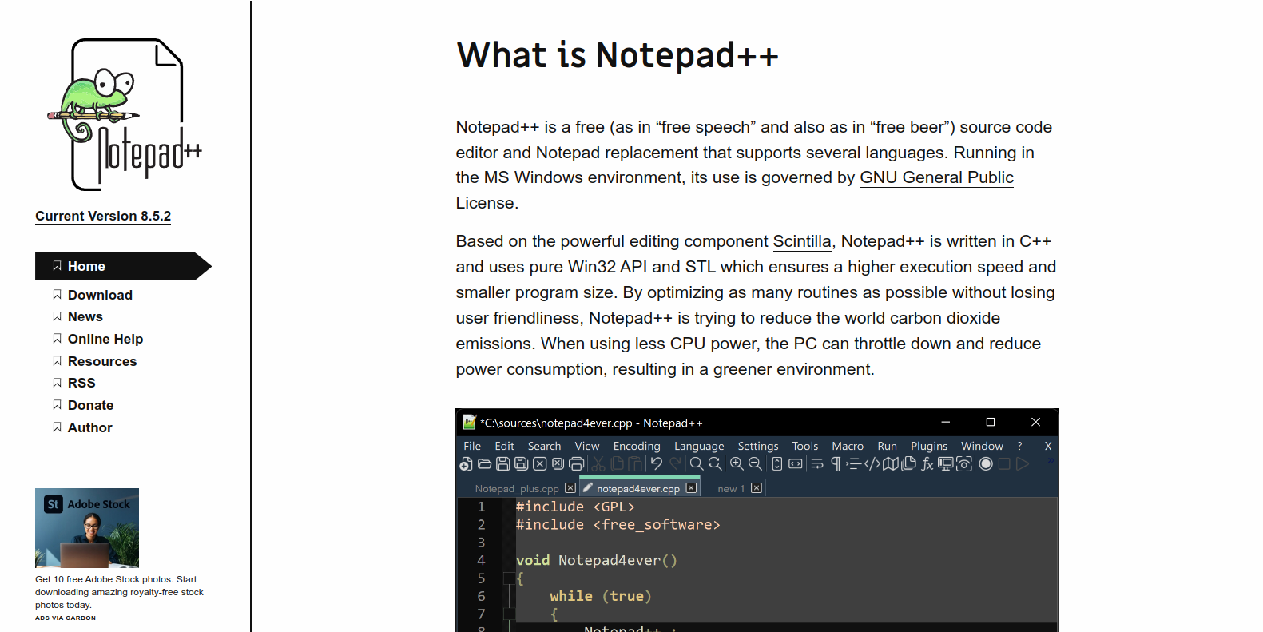Click the Print icon in toolbar
This screenshot has height=632, width=1263.
[x=577, y=463]
